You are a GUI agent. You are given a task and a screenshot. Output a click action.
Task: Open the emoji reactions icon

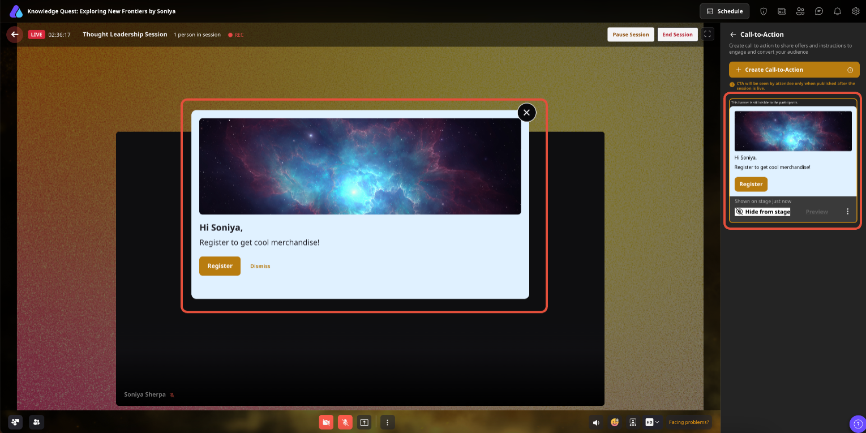(615, 422)
